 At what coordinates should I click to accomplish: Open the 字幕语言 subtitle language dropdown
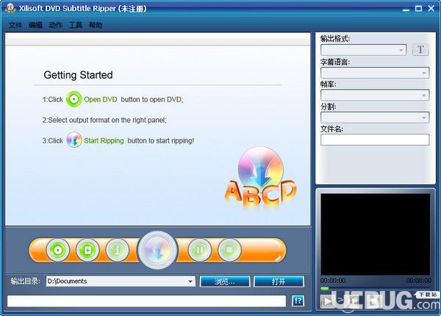point(375,73)
